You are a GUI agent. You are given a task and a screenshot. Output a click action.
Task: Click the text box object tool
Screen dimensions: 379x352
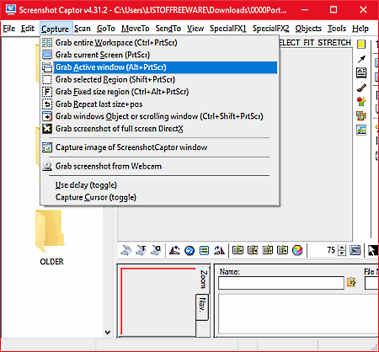[361, 73]
